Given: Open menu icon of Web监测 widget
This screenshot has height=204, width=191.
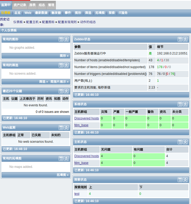Looking at the screenshot, I should point(61,128).
